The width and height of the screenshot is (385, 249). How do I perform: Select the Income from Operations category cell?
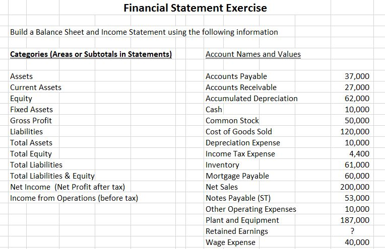pos(74,198)
